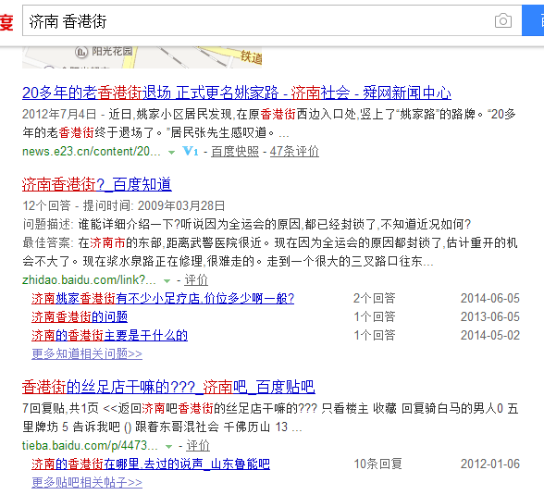Click the news.e23.cn/content/20... URL
Image resolution: width=544 pixels, height=495 pixels.
pos(92,152)
